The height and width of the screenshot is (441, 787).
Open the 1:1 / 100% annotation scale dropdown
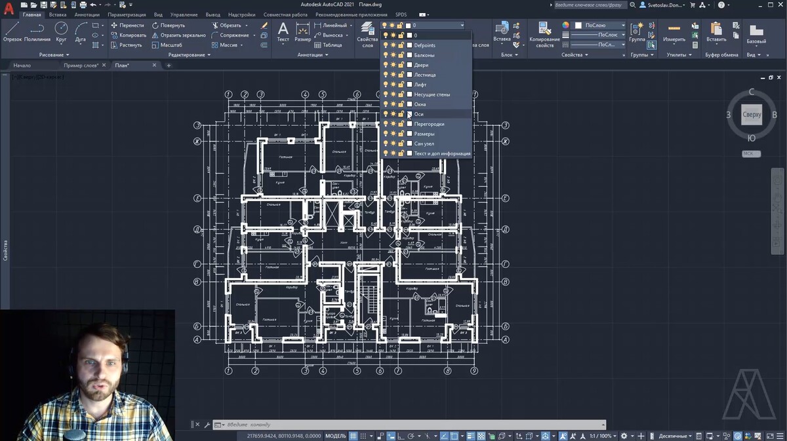[x=603, y=436]
